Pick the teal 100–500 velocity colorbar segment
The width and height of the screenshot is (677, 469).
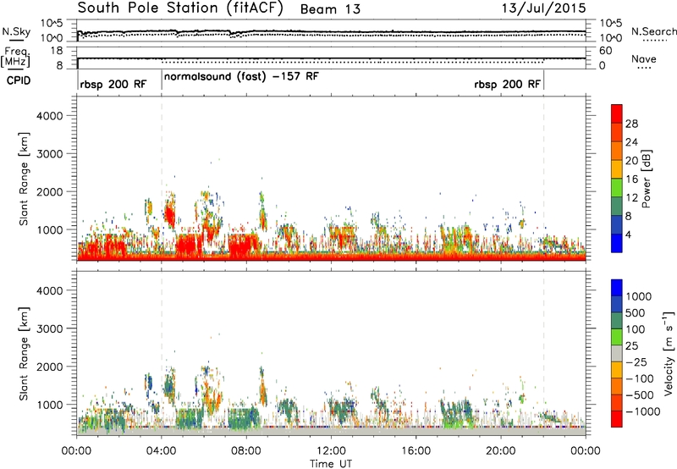click(617, 321)
